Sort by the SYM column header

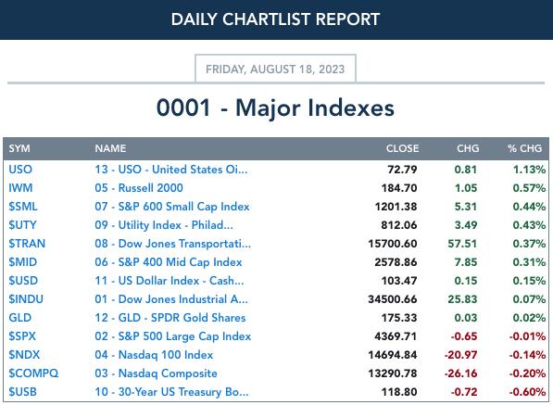pyautogui.click(x=19, y=148)
